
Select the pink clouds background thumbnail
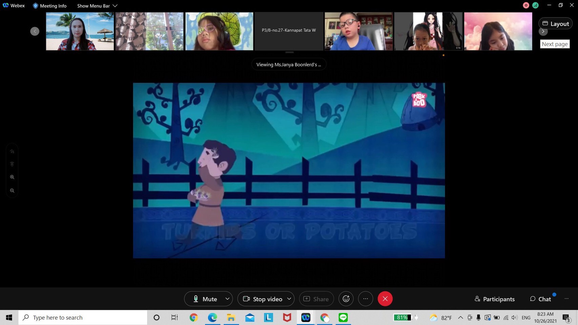[x=498, y=31]
